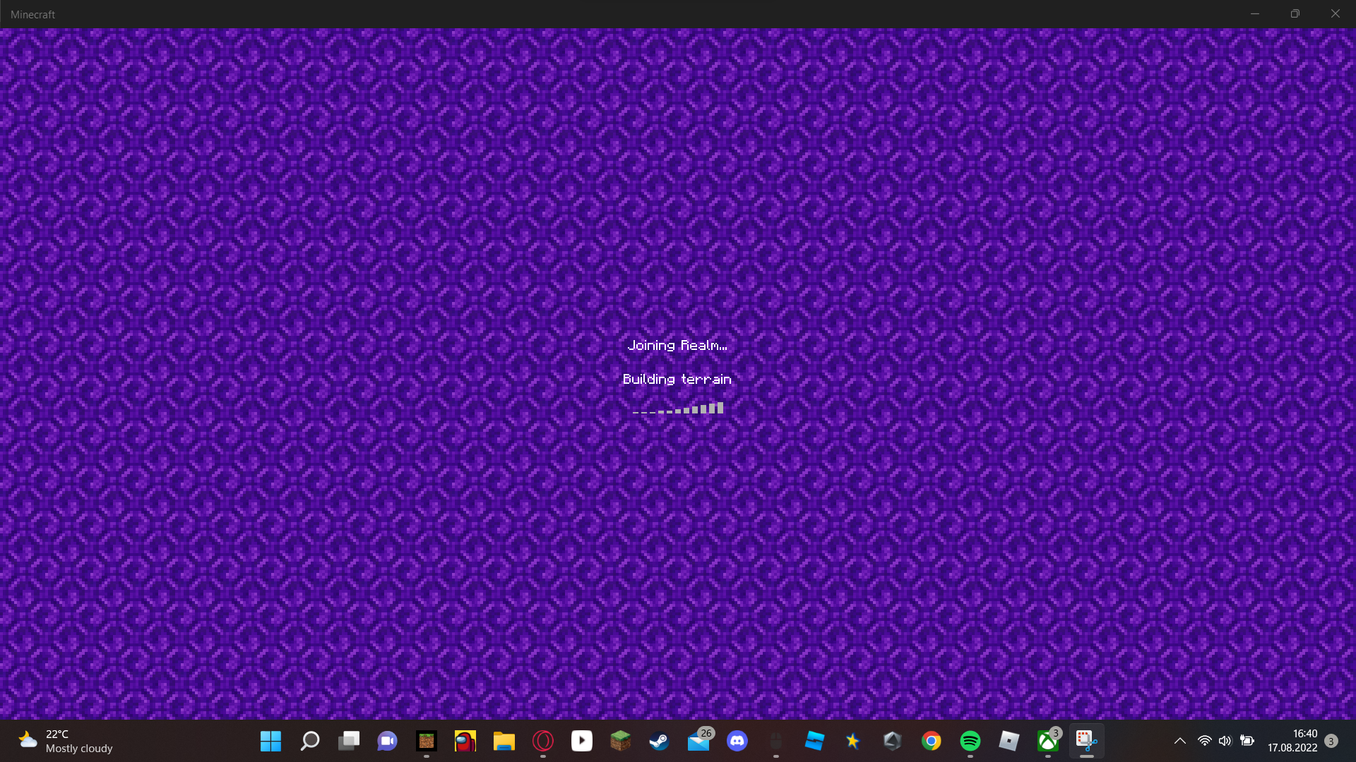Click the taskbar Search magnifier
This screenshot has width=1356, height=762.
coord(309,741)
